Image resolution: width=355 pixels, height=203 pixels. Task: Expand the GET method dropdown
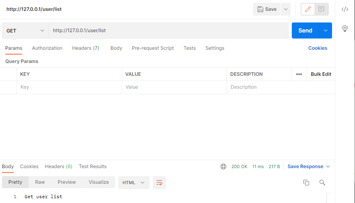(25, 30)
